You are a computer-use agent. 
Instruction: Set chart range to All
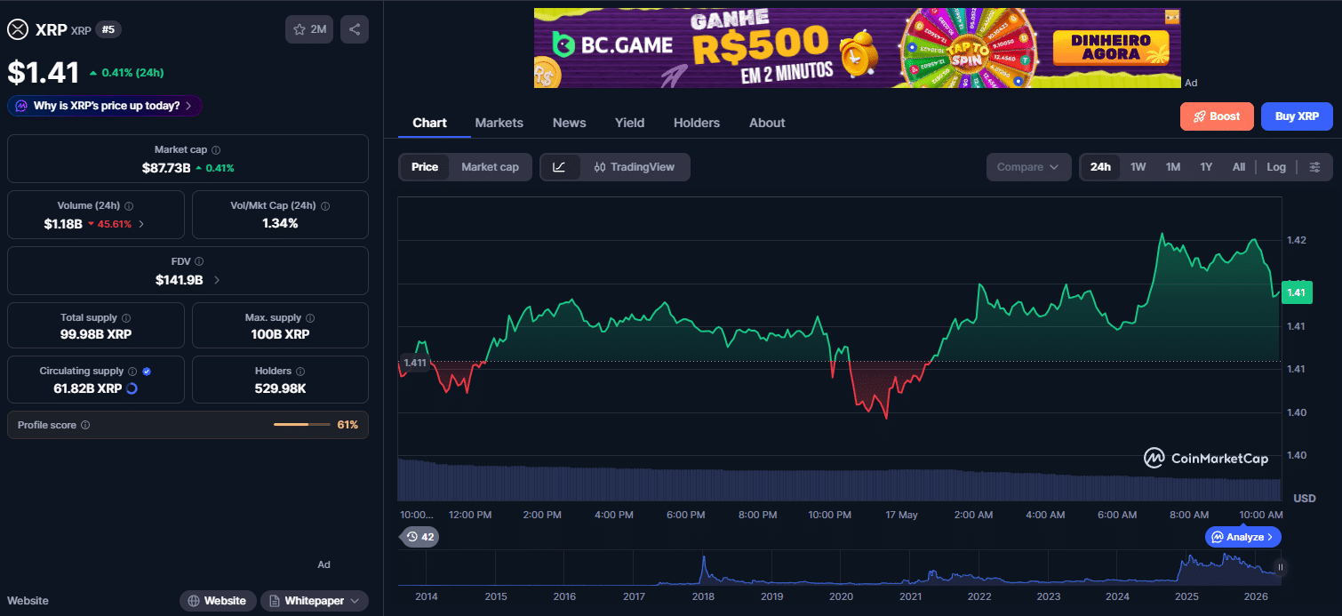[1239, 167]
